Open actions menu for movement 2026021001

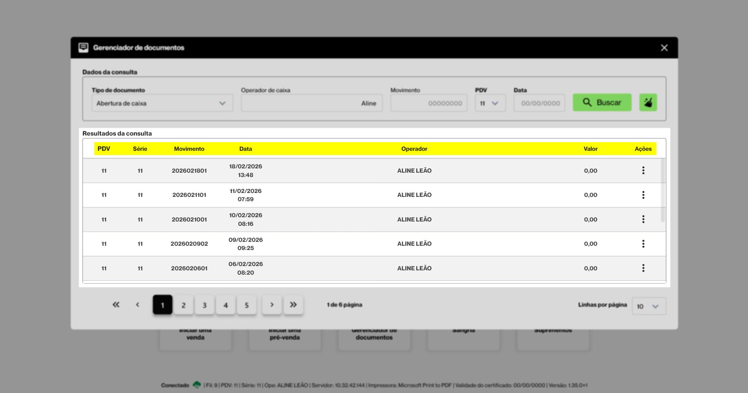point(643,219)
